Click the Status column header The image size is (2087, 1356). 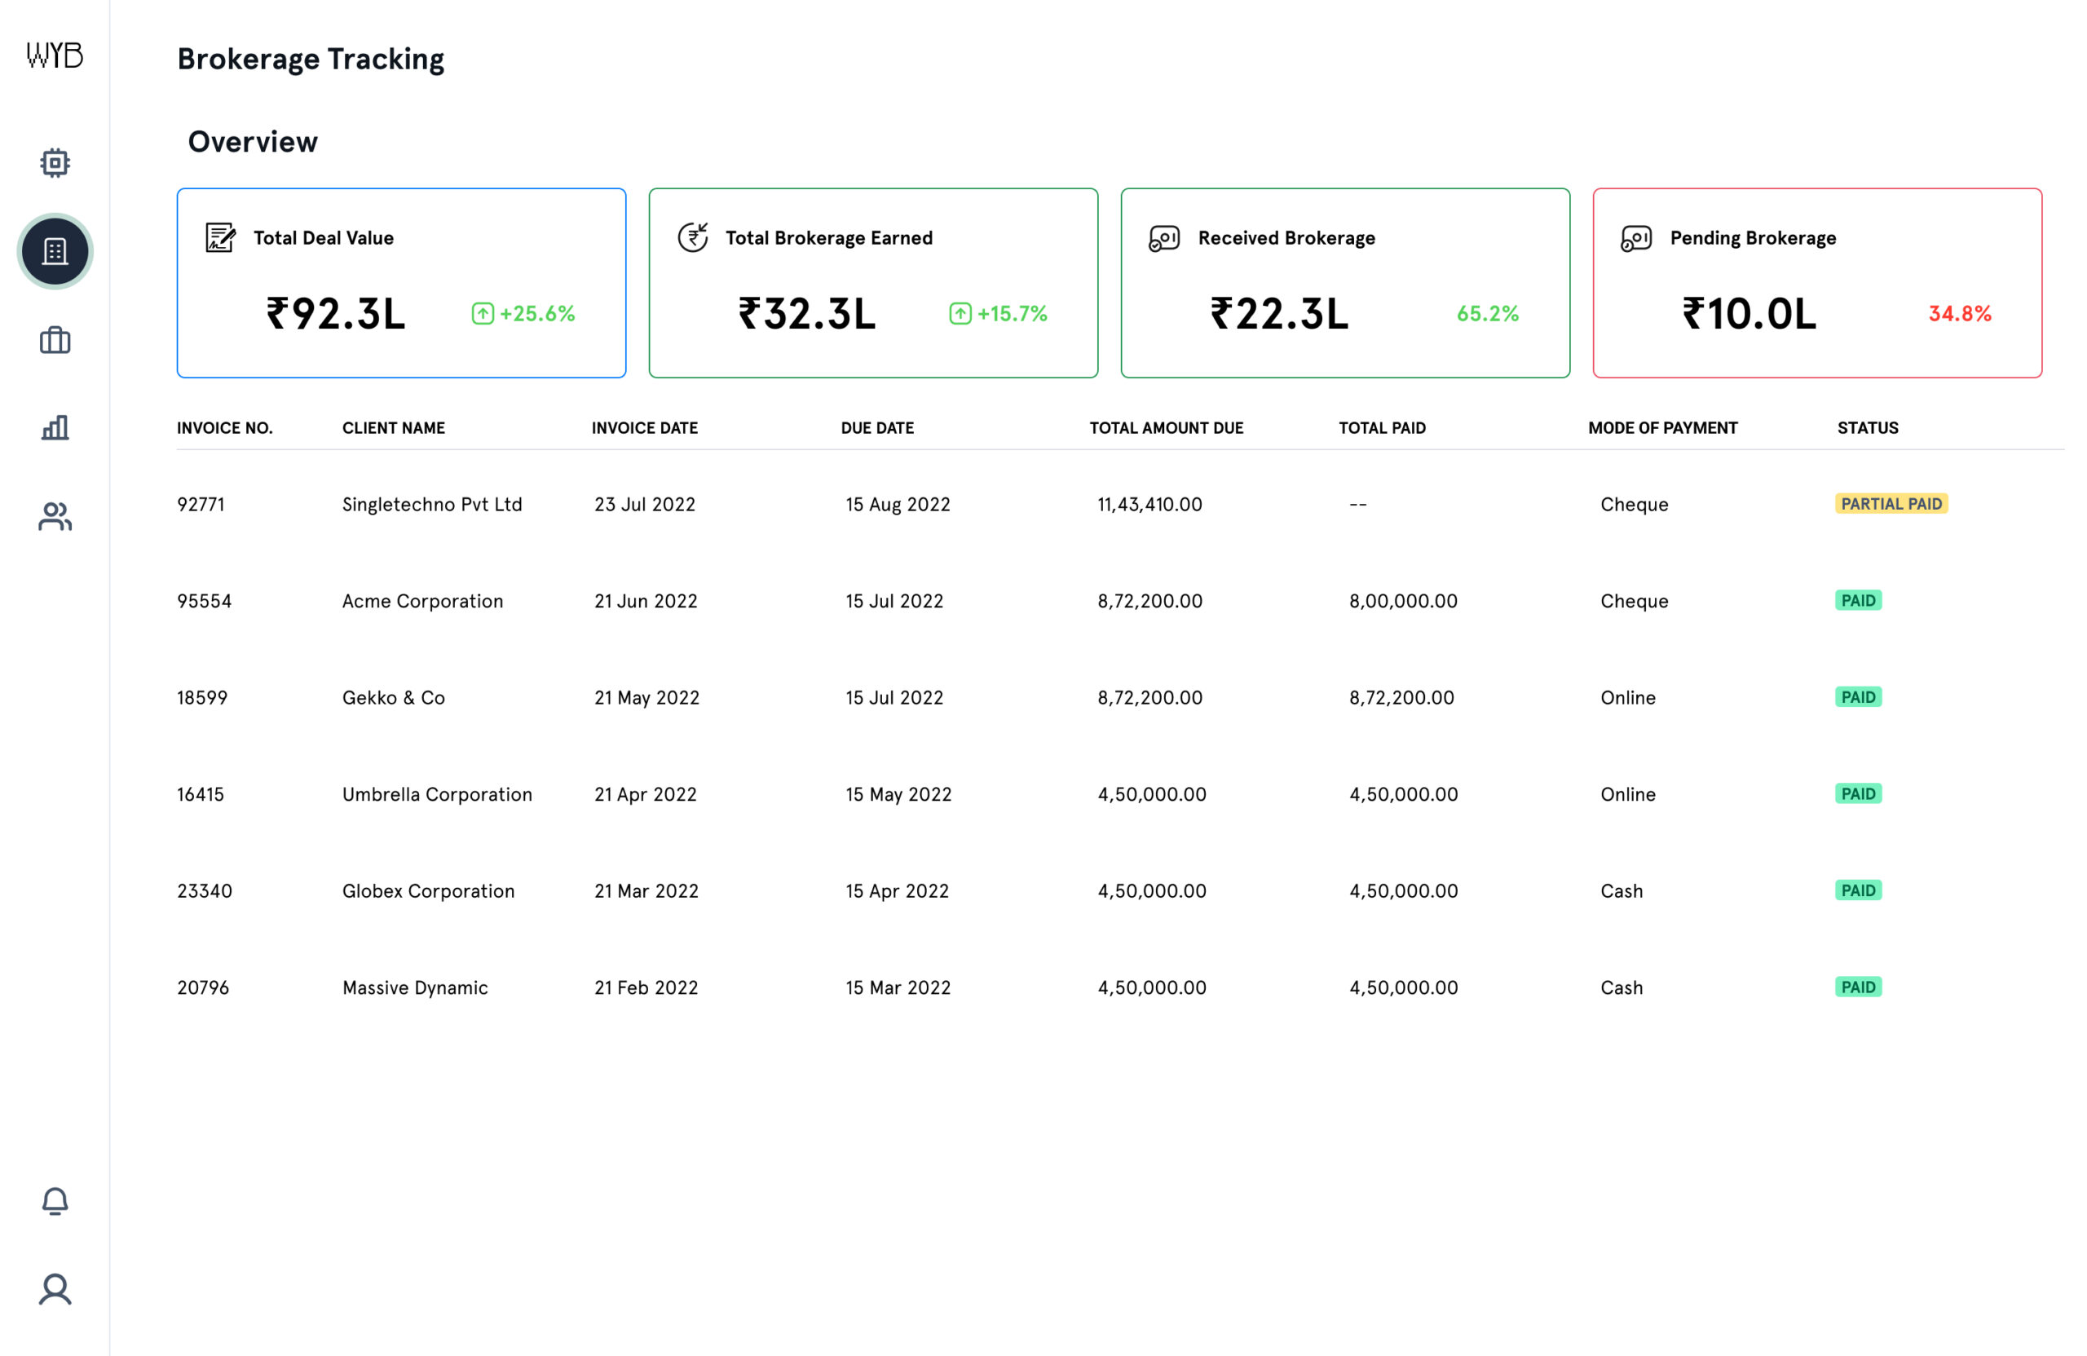click(x=1867, y=428)
